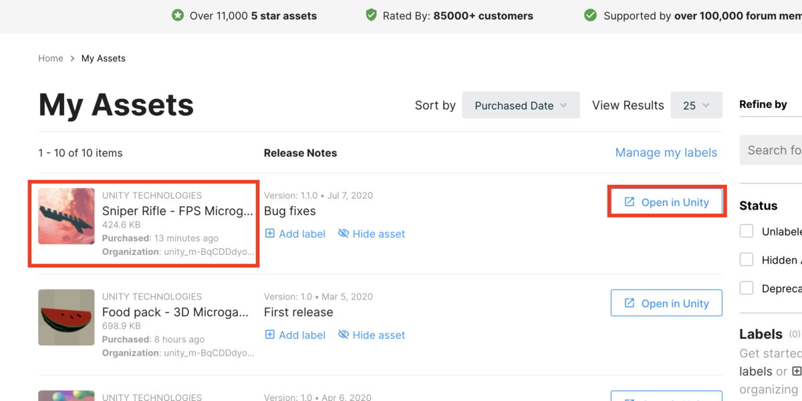Click Version 1.0 Mar 5, 2020 text
Viewport: 802px width, 401px height.
(x=318, y=296)
